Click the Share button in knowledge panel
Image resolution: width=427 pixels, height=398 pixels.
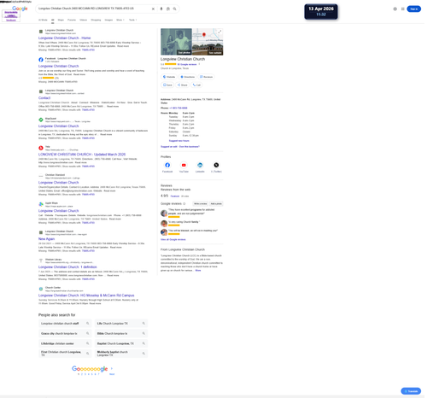pos(183,85)
